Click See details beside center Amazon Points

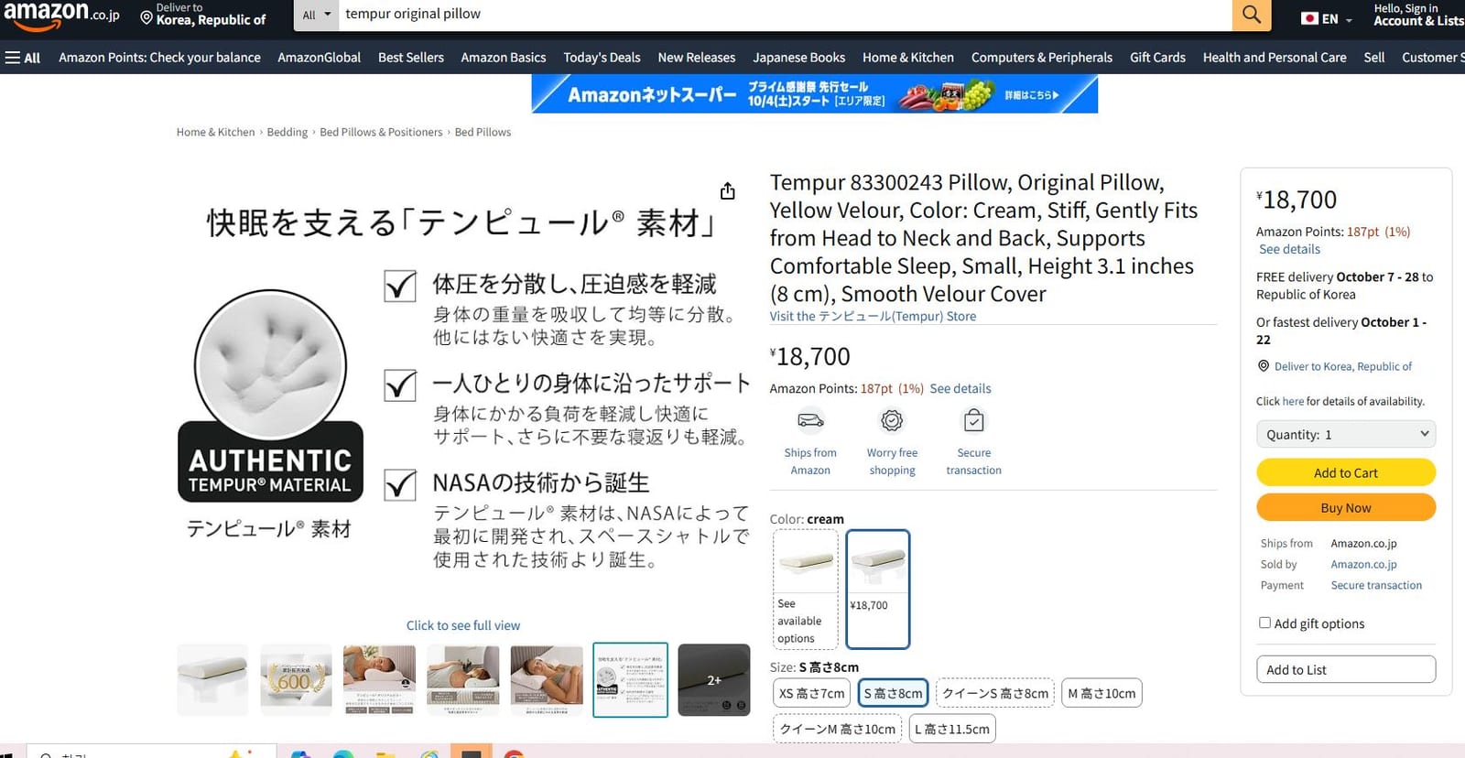click(960, 388)
